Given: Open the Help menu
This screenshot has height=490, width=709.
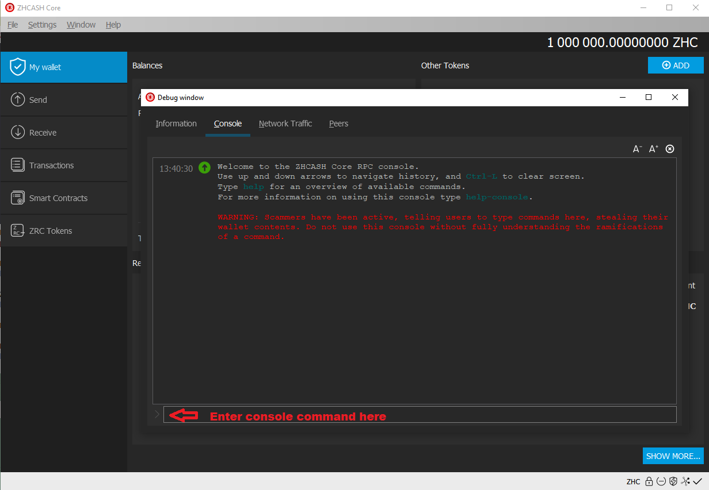Looking at the screenshot, I should (113, 25).
